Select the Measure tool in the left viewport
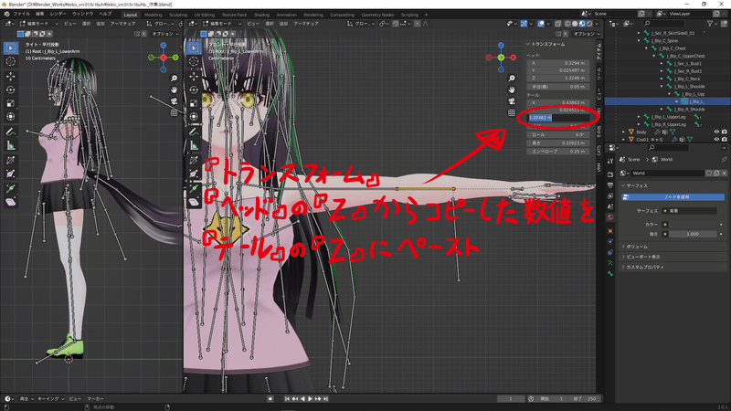The image size is (731, 411). point(11,146)
